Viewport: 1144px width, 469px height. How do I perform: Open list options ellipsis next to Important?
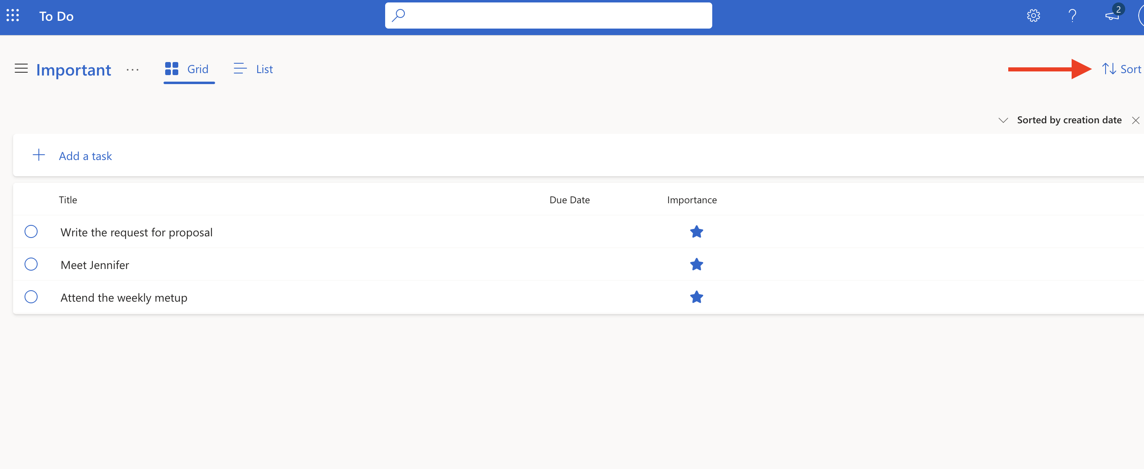[x=132, y=70]
